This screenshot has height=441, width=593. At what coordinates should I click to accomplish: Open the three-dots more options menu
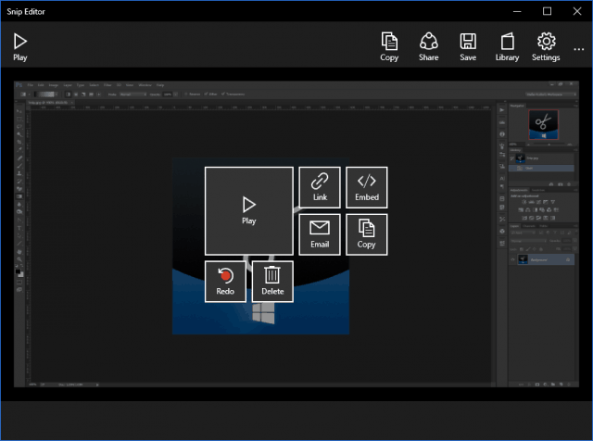click(x=578, y=49)
